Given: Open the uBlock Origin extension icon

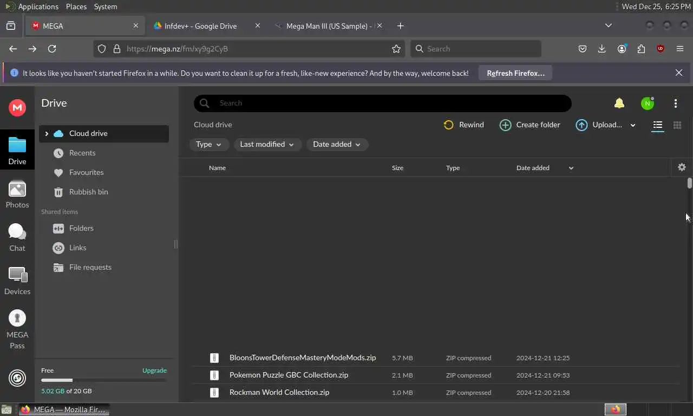Looking at the screenshot, I should tap(661, 49).
